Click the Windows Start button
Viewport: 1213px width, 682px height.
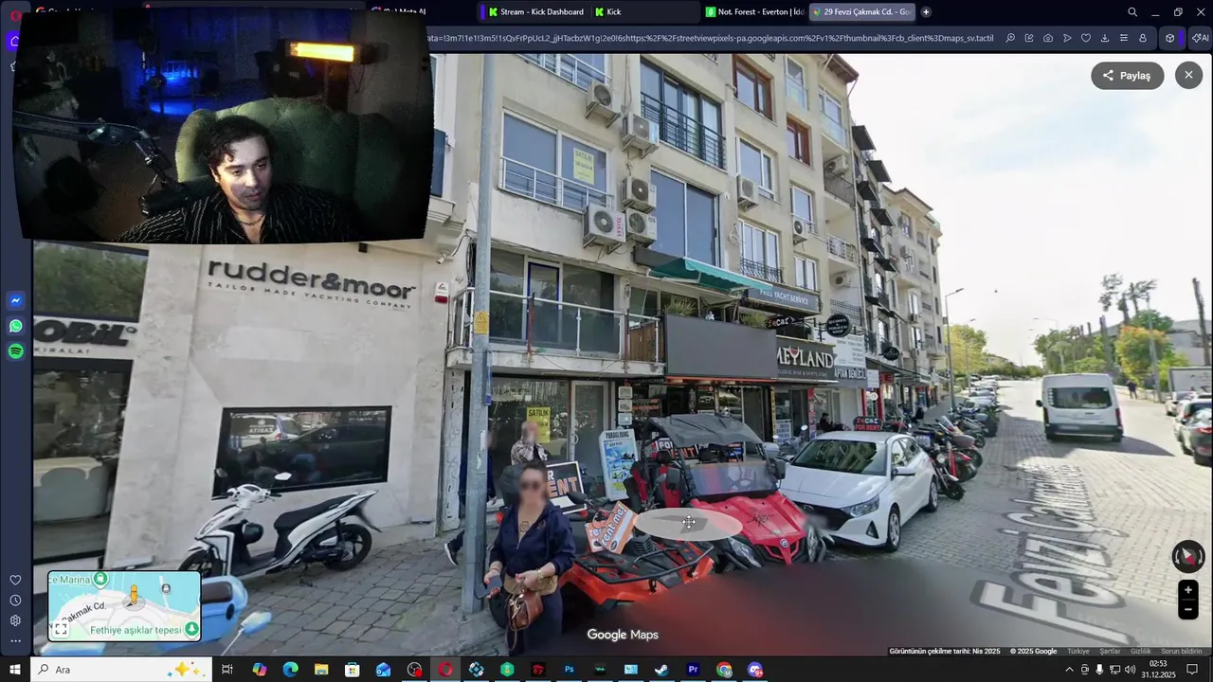tap(14, 670)
